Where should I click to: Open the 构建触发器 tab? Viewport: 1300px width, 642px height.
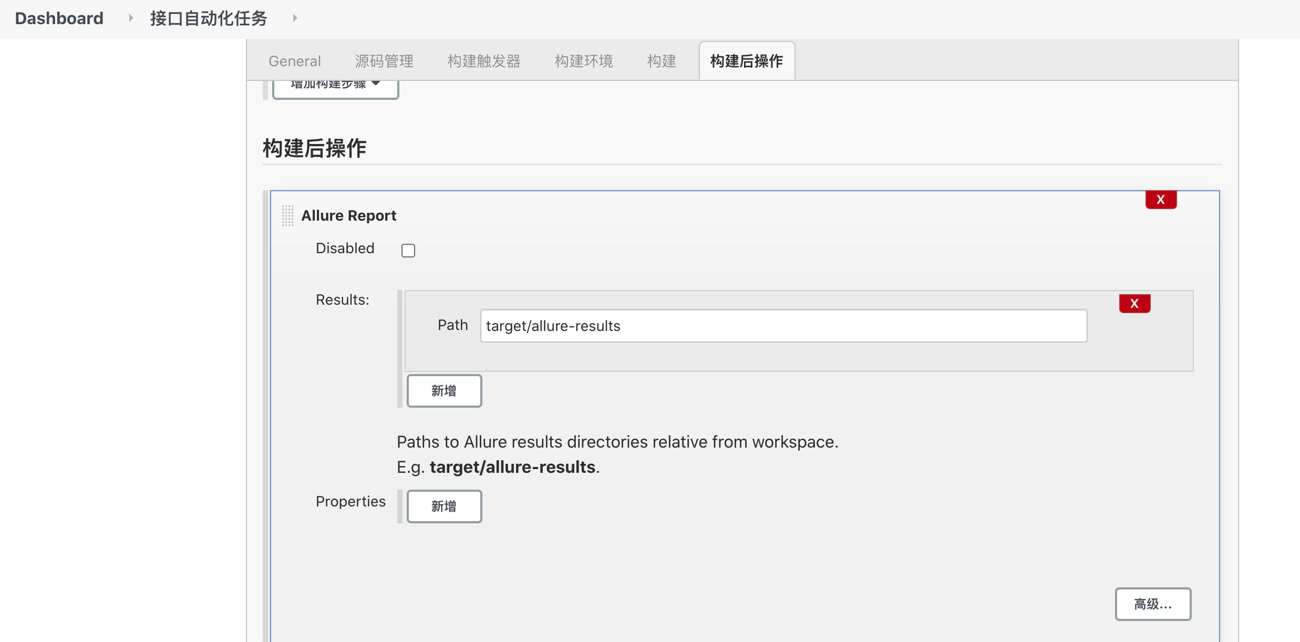pyautogui.click(x=484, y=61)
